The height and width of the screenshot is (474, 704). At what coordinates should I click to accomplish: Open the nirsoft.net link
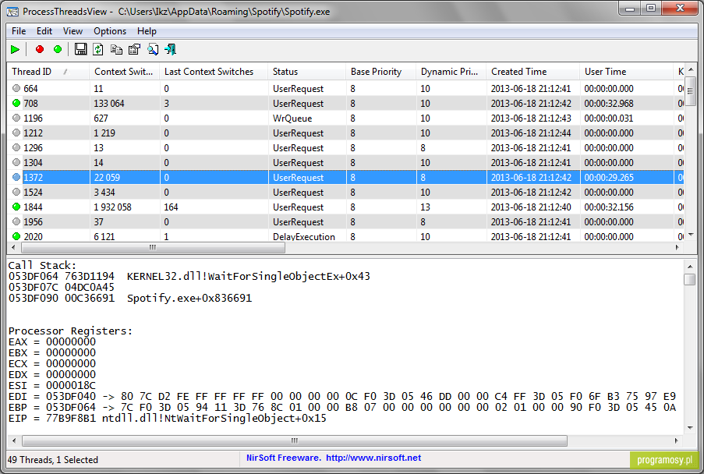[373, 458]
